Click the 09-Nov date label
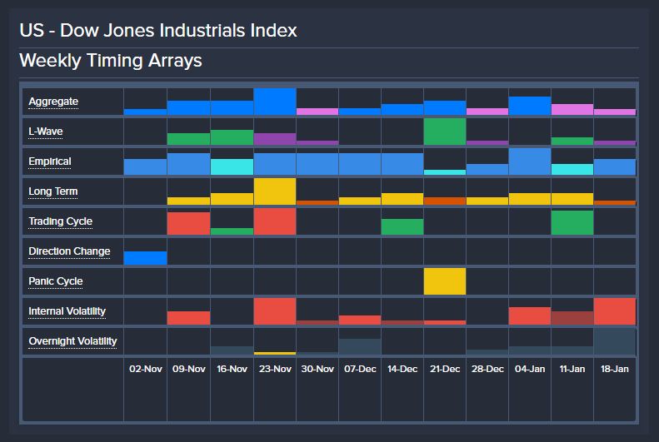 pyautogui.click(x=189, y=369)
